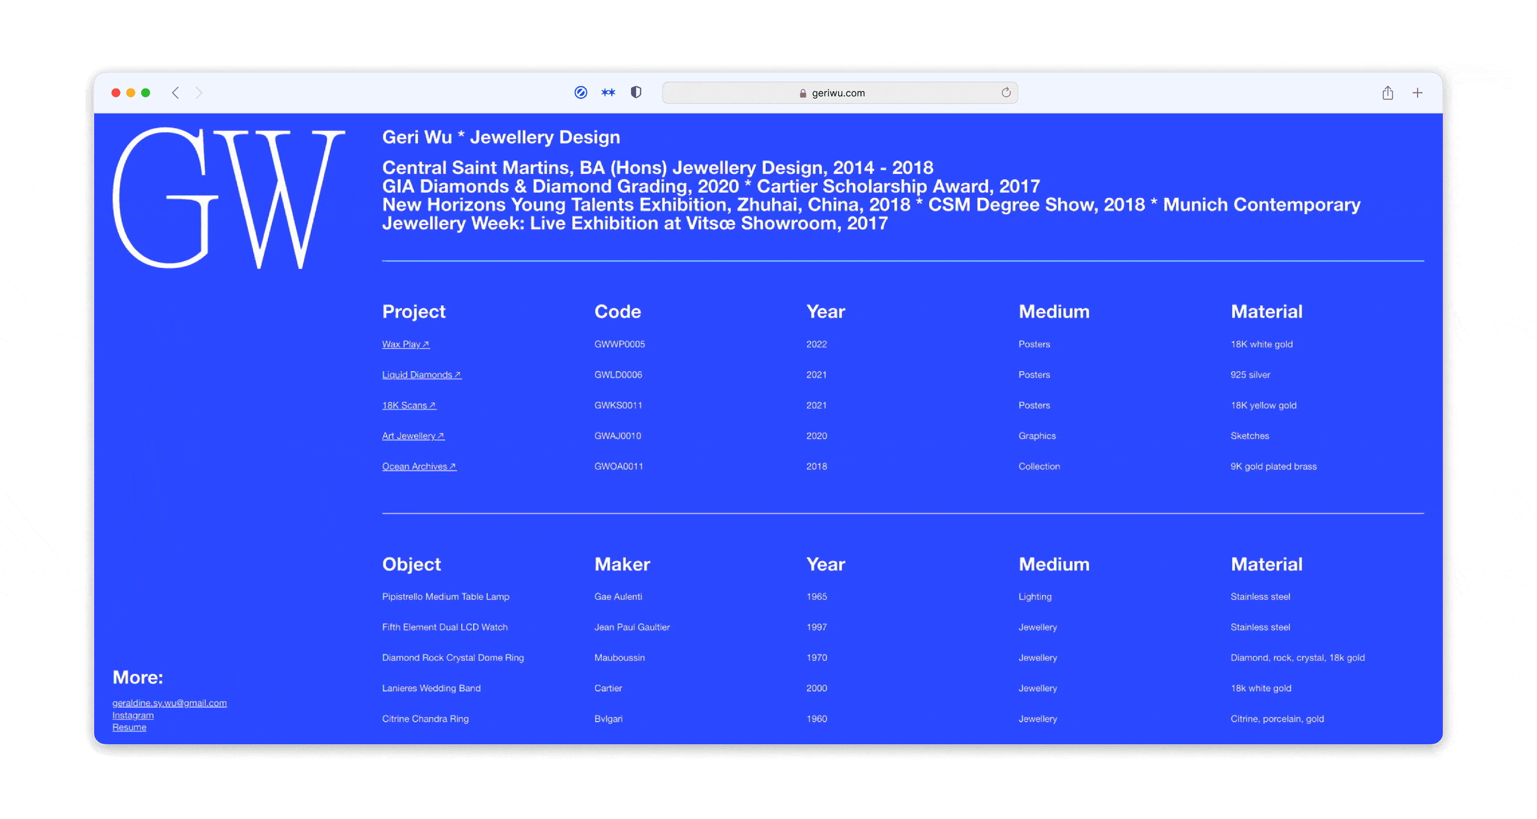The height and width of the screenshot is (819, 1537).
Task: Click the year 1965 cell
Action: click(817, 597)
